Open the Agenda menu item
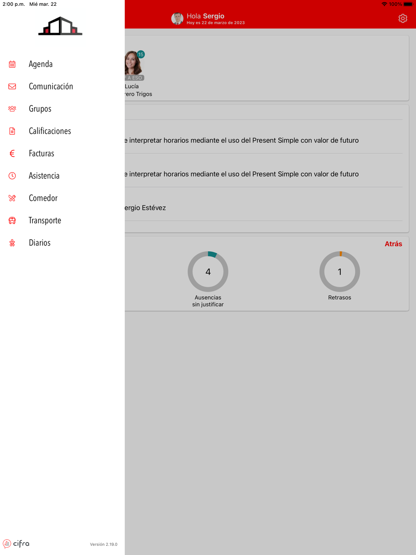 (62, 64)
